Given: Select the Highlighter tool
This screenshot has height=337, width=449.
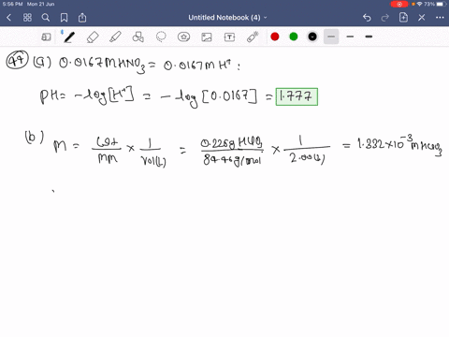Looking at the screenshot, I should [x=115, y=37].
